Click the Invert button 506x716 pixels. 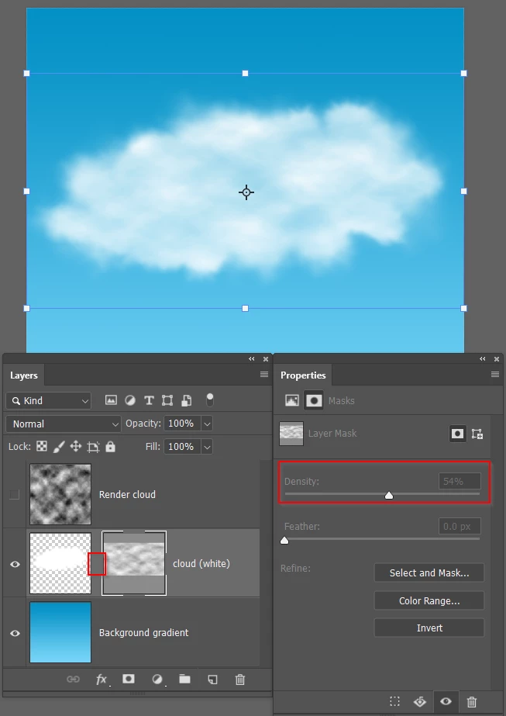pos(429,628)
